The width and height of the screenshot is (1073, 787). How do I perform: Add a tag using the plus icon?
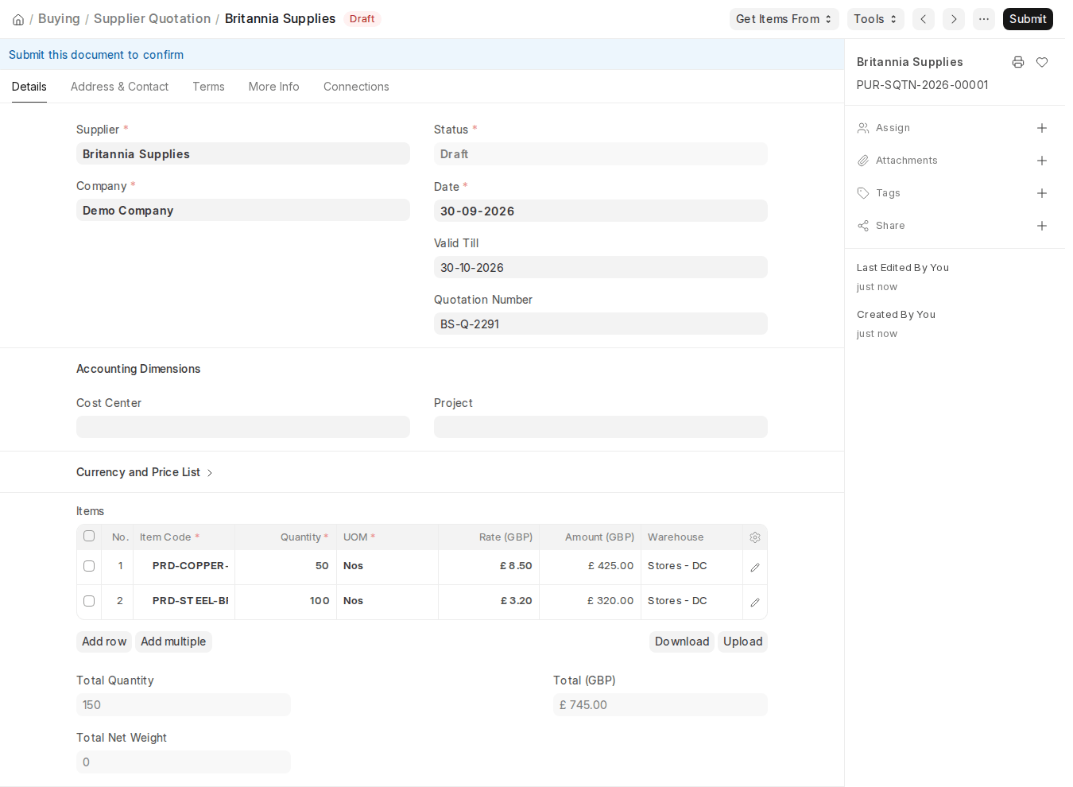pos(1042,193)
